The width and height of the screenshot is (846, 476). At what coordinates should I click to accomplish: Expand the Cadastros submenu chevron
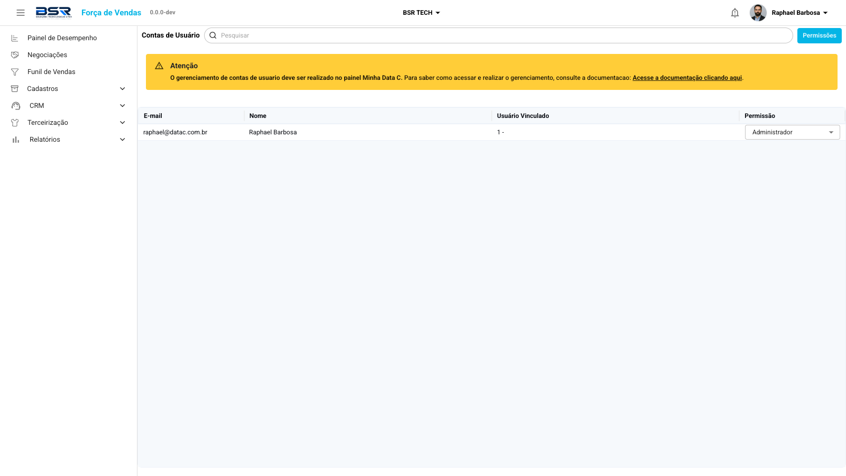pos(123,89)
